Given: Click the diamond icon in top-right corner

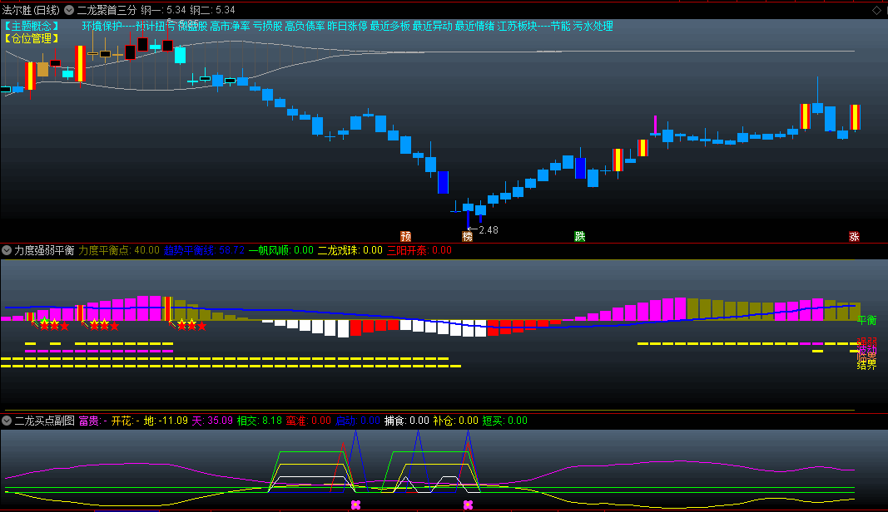Looking at the screenshot, I should click(x=876, y=10).
